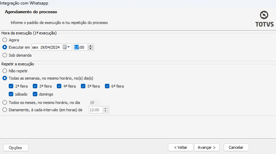Select Diariamente interval repeat option

pyautogui.click(x=5, y=110)
